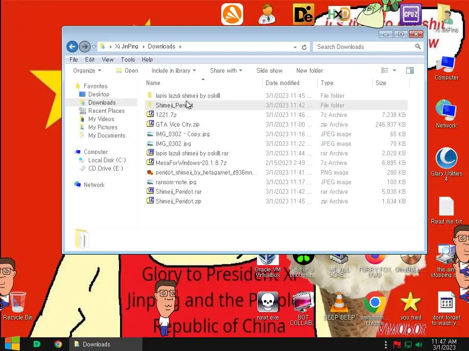The width and height of the screenshot is (469, 351).
Task: Open 'dont forget to wash' desktop icon
Action: [x=446, y=308]
